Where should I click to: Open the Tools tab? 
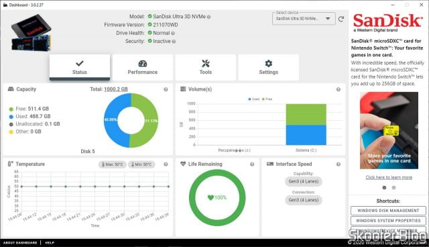coord(206,67)
